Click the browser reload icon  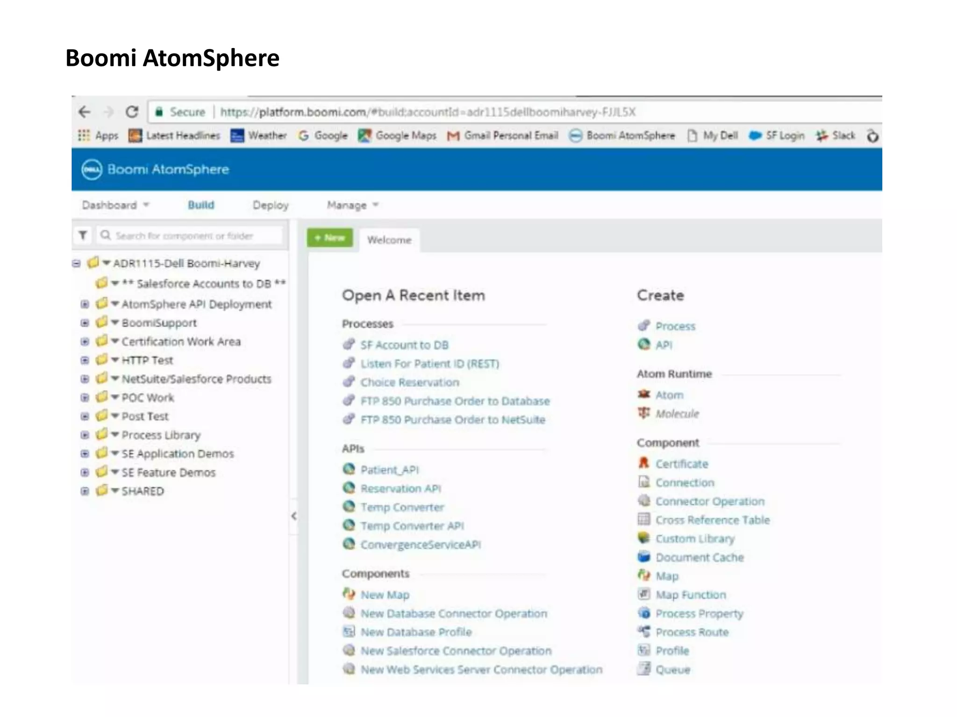[132, 112]
